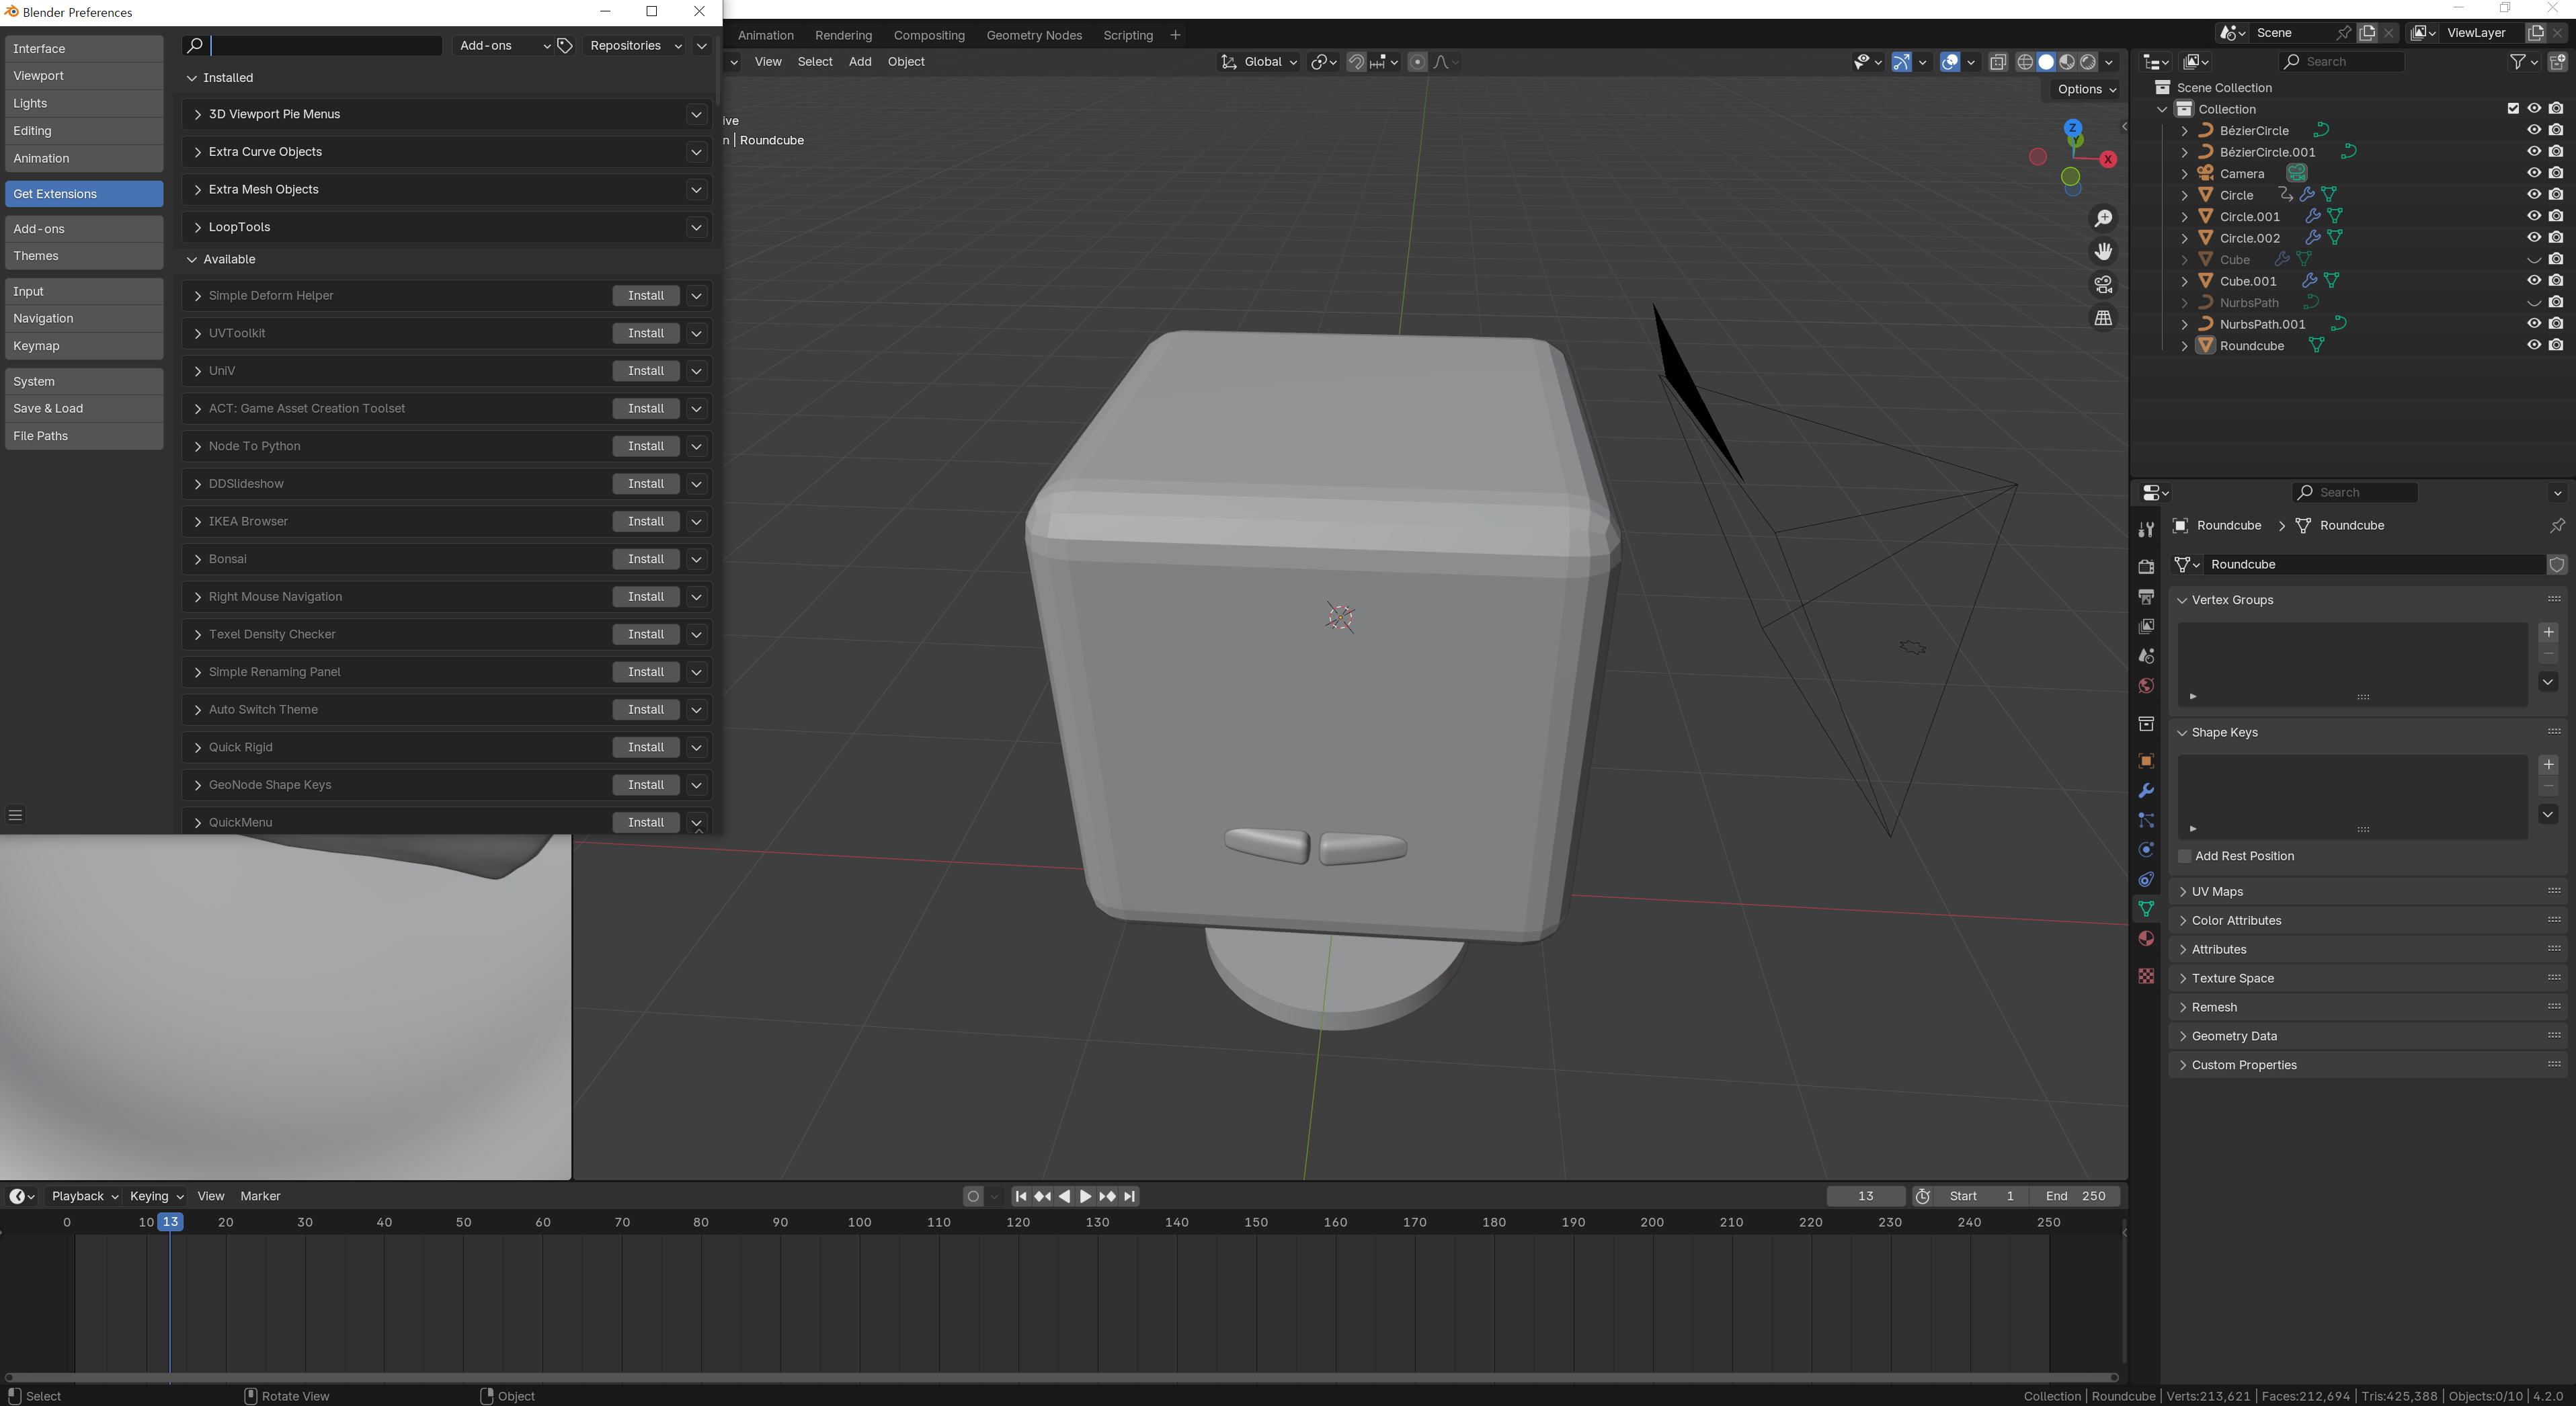The height and width of the screenshot is (1406, 2576).
Task: Open Options dropdown in viewport
Action: tap(2086, 89)
